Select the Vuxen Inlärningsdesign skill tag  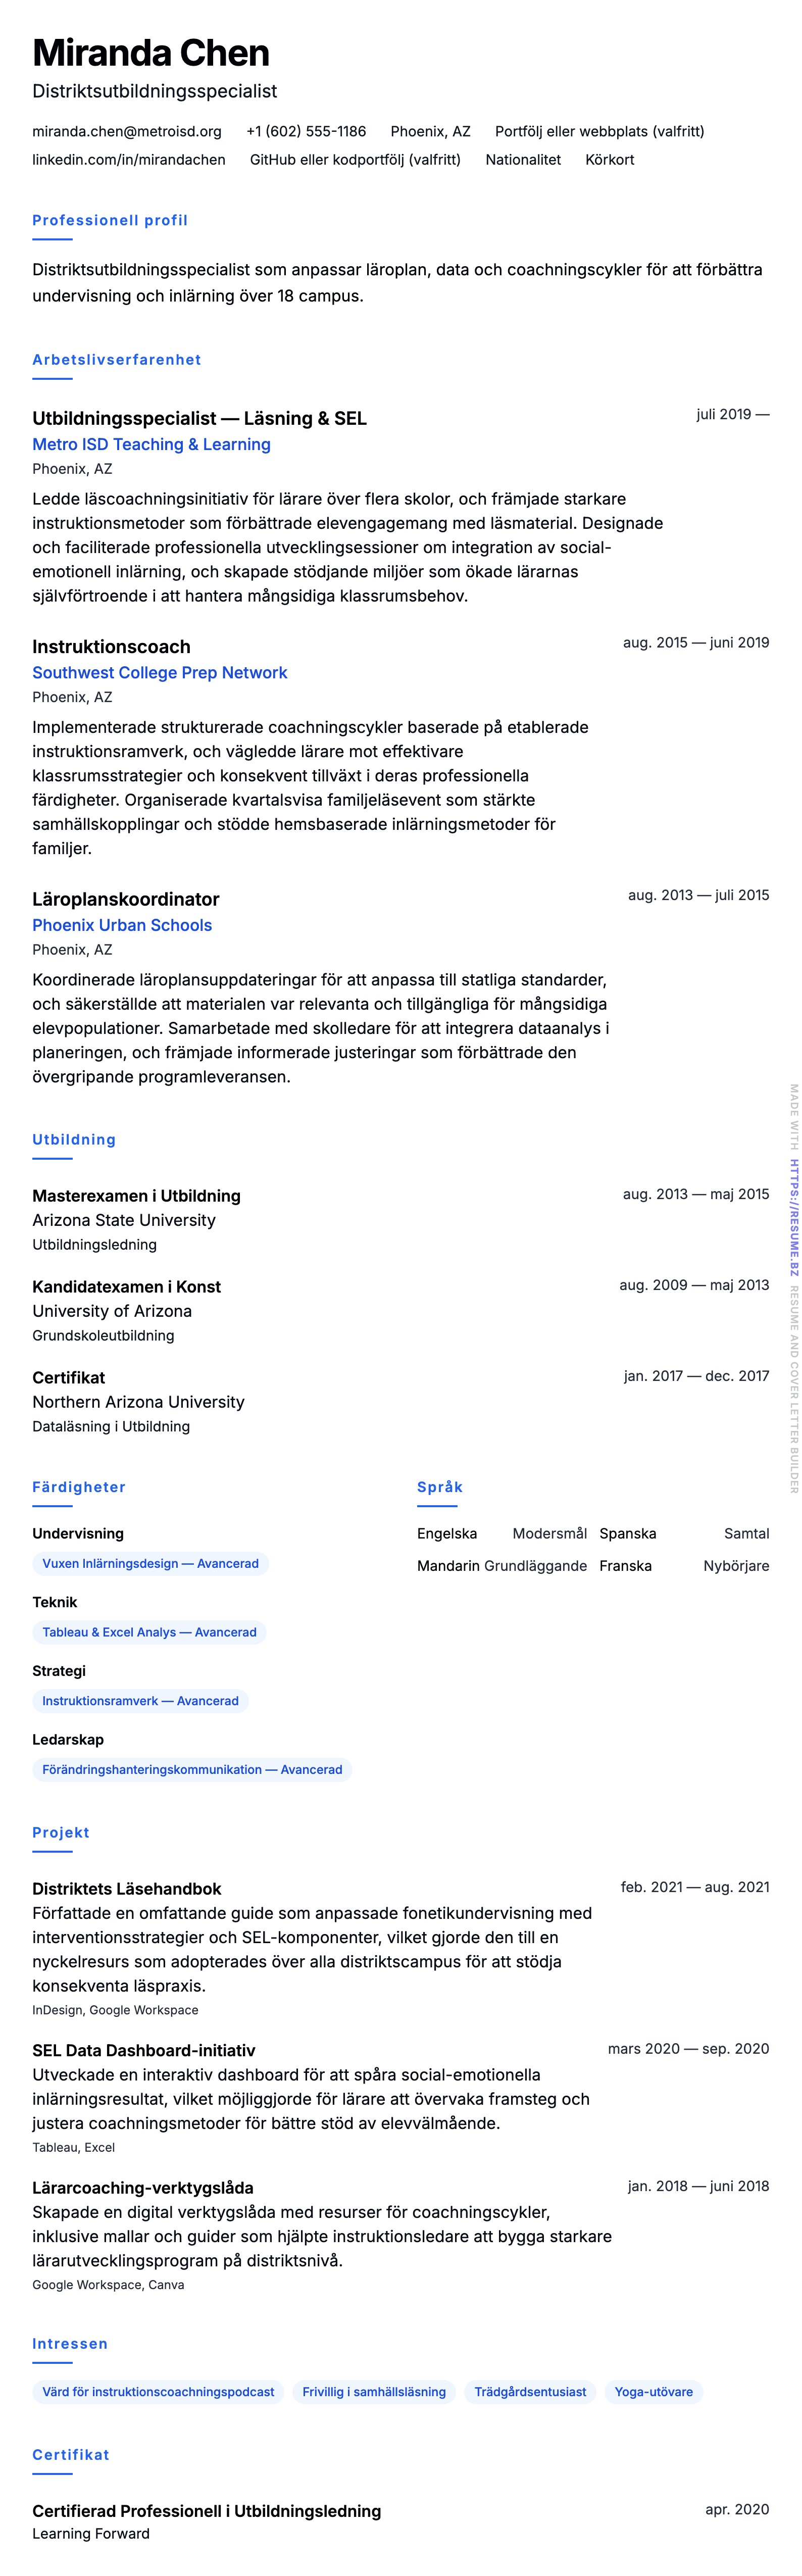click(x=150, y=1563)
